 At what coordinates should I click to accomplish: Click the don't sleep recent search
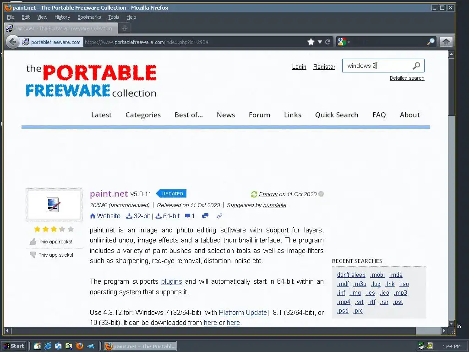351,275
